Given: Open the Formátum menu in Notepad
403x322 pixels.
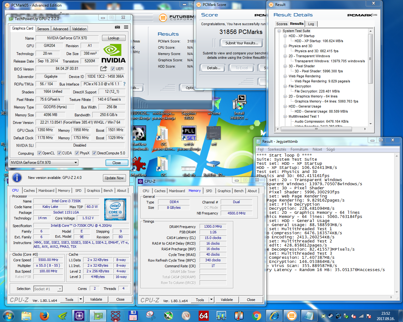Looking at the screenshot, I should click(x=299, y=149).
